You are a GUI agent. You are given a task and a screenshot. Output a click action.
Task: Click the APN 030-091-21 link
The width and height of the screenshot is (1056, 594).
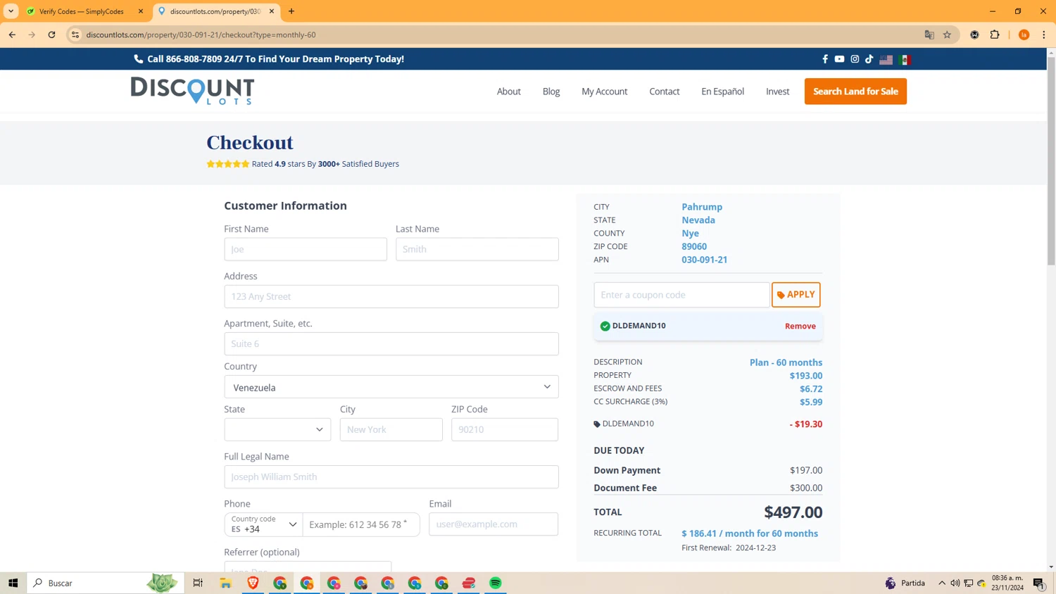[x=705, y=260]
